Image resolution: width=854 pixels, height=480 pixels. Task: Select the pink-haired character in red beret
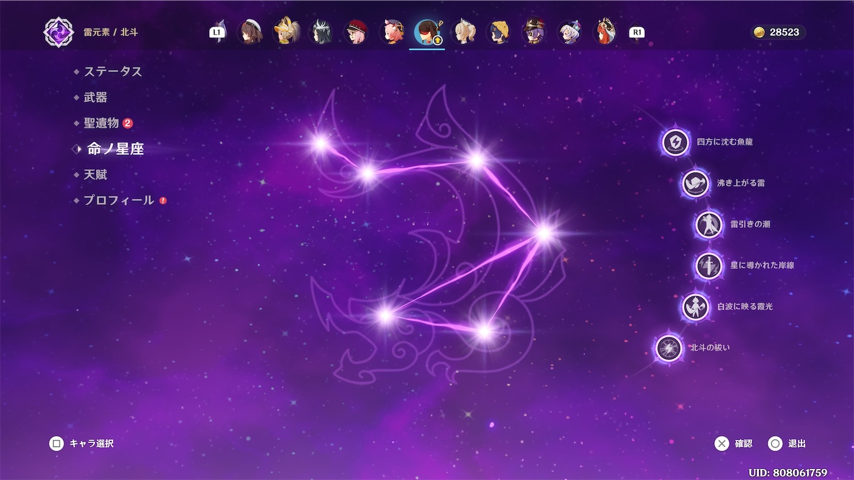(356, 32)
